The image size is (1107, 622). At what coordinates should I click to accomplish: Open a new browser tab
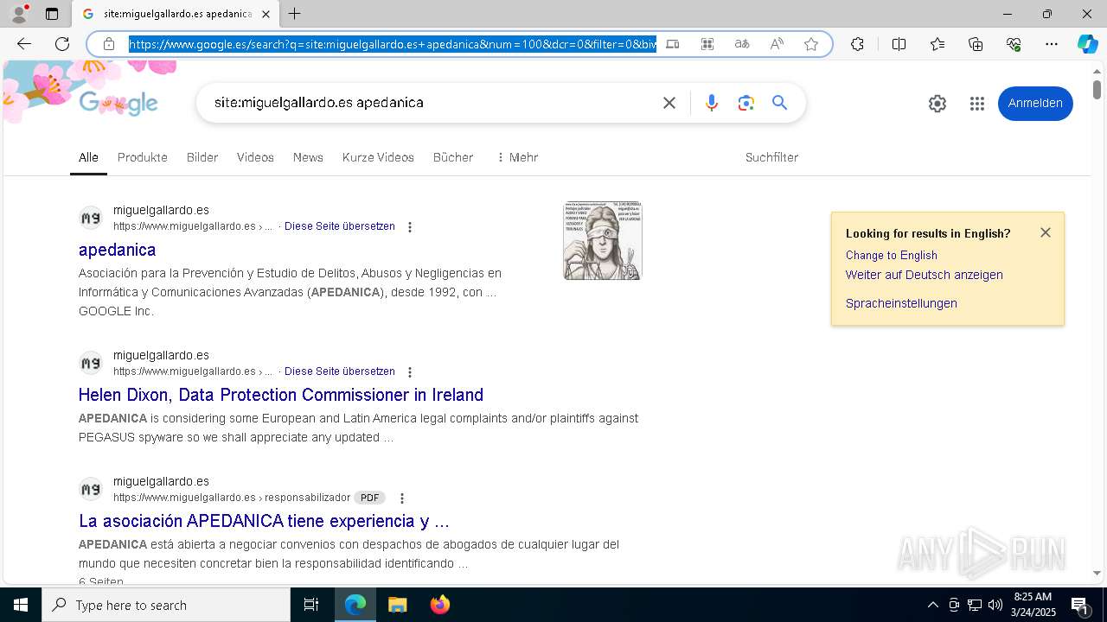(x=295, y=14)
